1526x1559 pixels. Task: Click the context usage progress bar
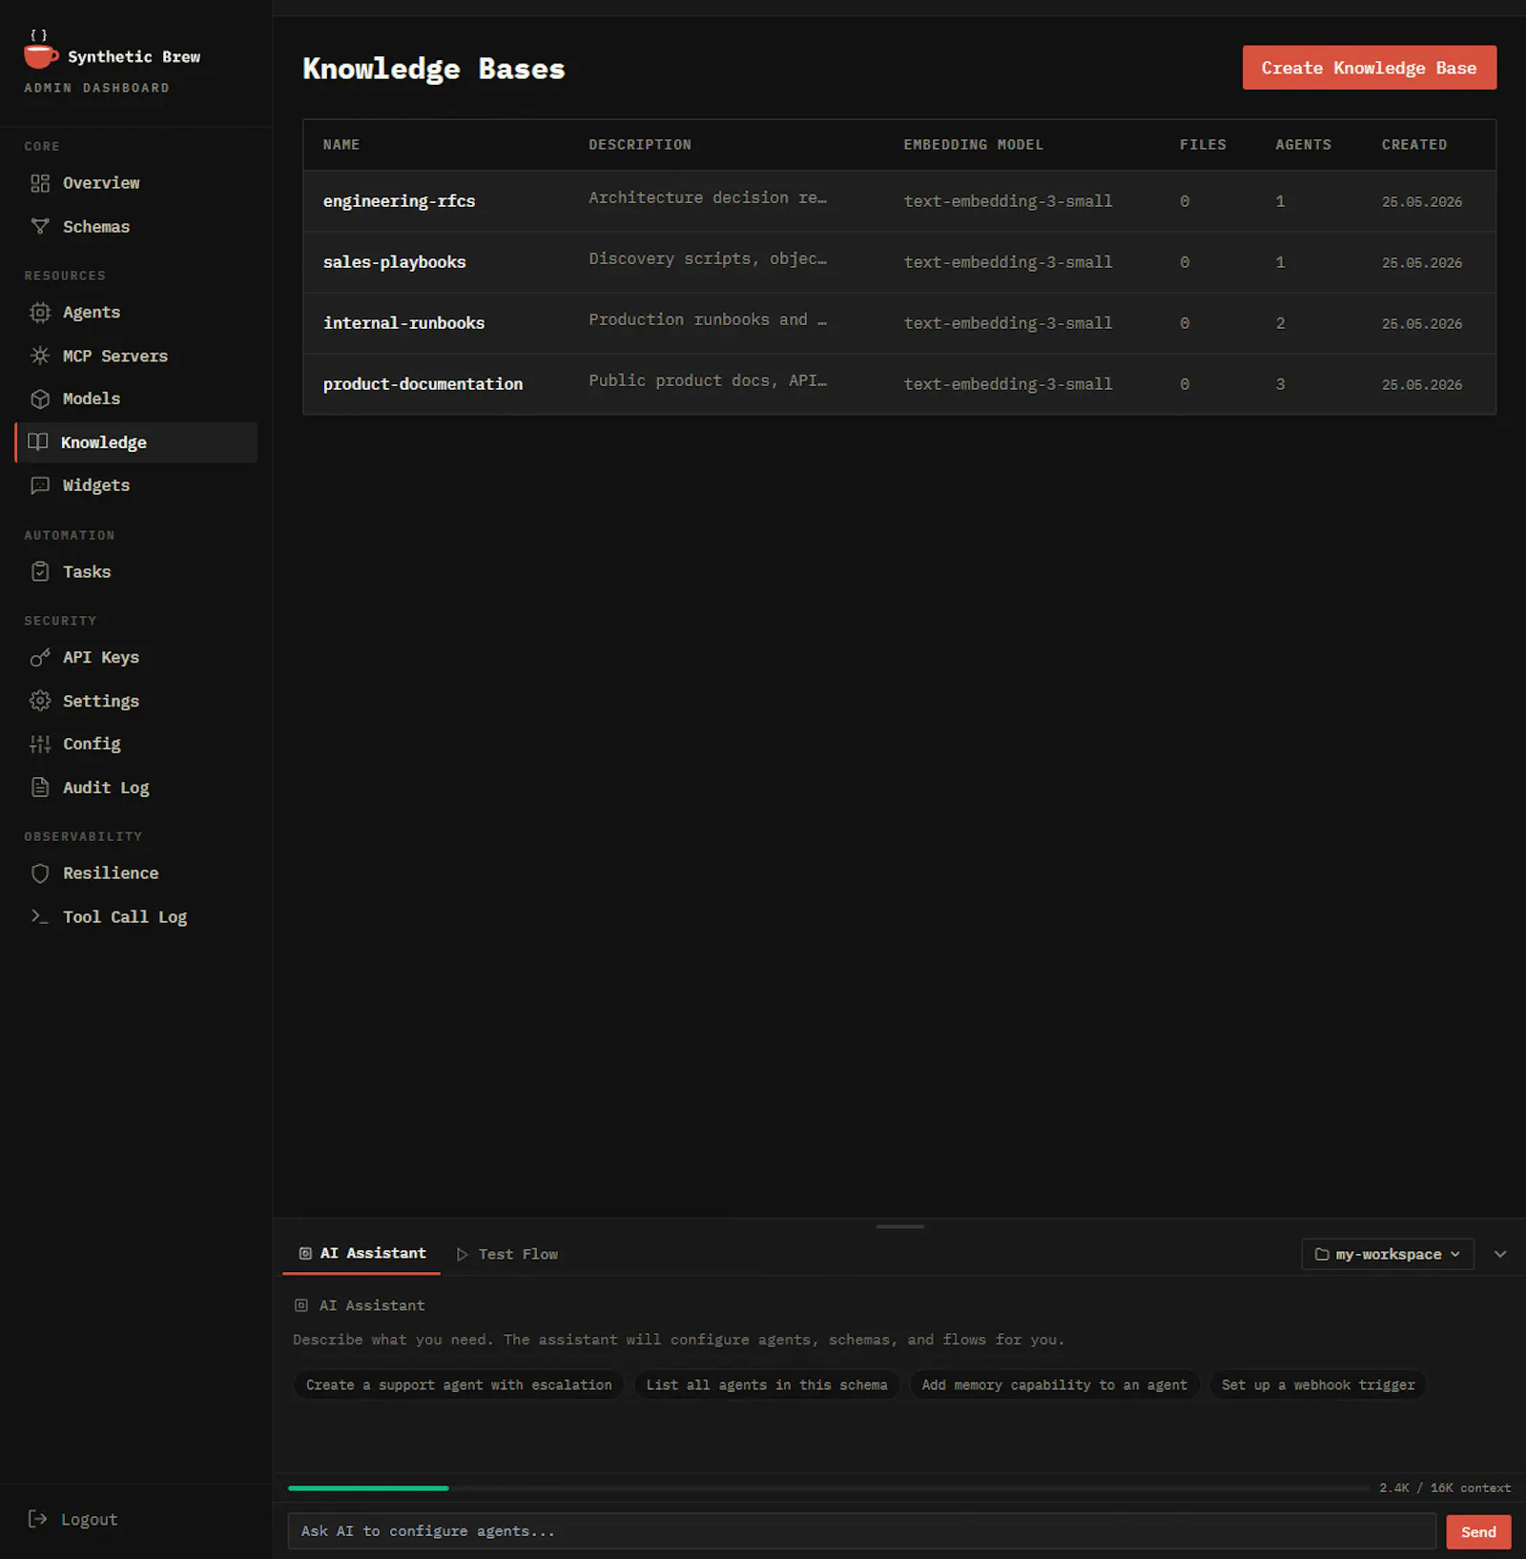point(828,1487)
